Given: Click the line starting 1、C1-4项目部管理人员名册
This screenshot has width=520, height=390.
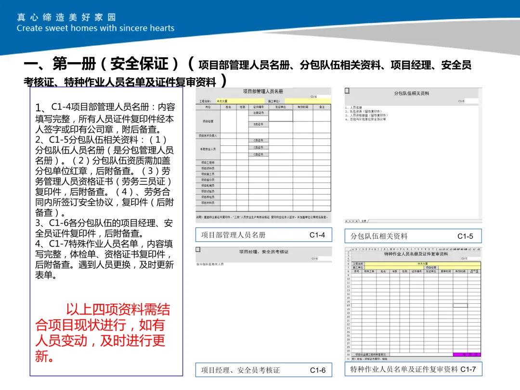Looking at the screenshot, I should (105, 107).
